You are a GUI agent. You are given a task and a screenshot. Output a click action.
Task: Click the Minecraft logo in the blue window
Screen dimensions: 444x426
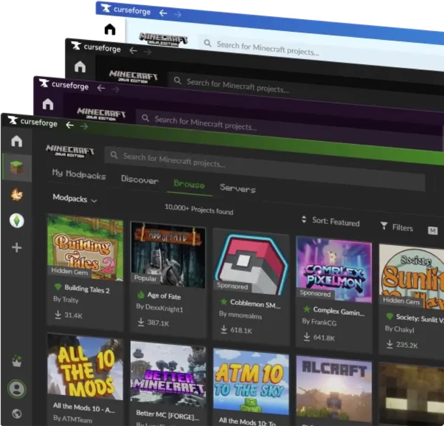[x=164, y=39]
